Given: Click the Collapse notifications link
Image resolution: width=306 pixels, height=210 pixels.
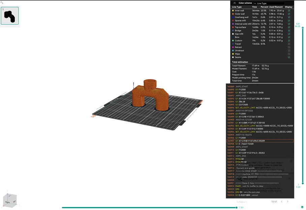Looking at the screenshot, I should [242, 202].
